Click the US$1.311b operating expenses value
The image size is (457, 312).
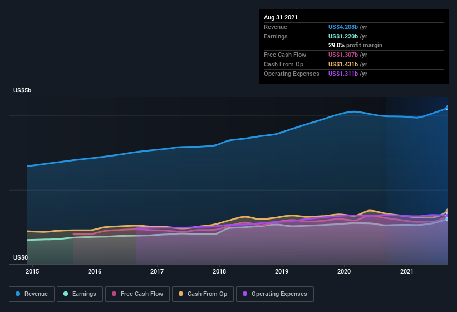point(343,74)
